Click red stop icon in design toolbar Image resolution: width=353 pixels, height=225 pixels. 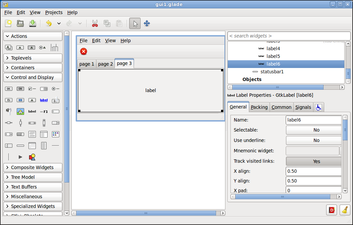tap(83, 52)
